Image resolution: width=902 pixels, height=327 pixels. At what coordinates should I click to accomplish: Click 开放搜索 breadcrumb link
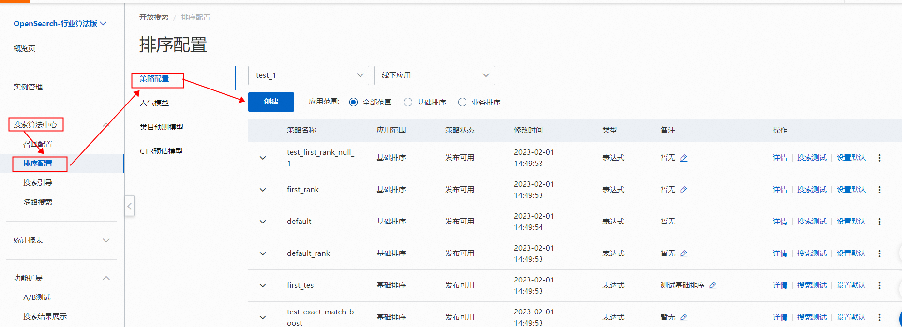coord(154,17)
